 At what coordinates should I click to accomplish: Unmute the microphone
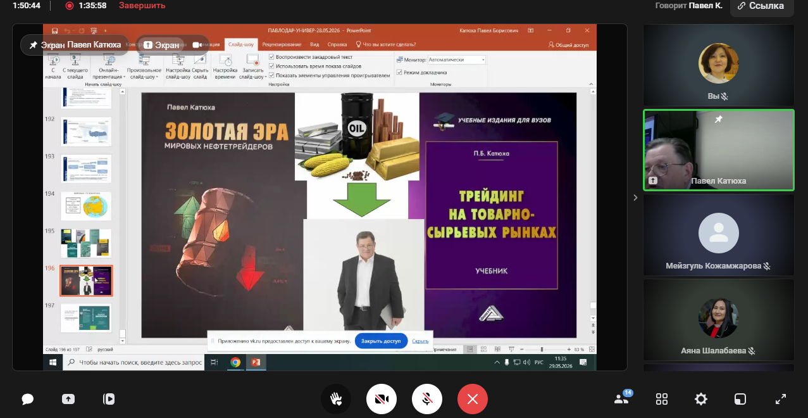pos(427,399)
